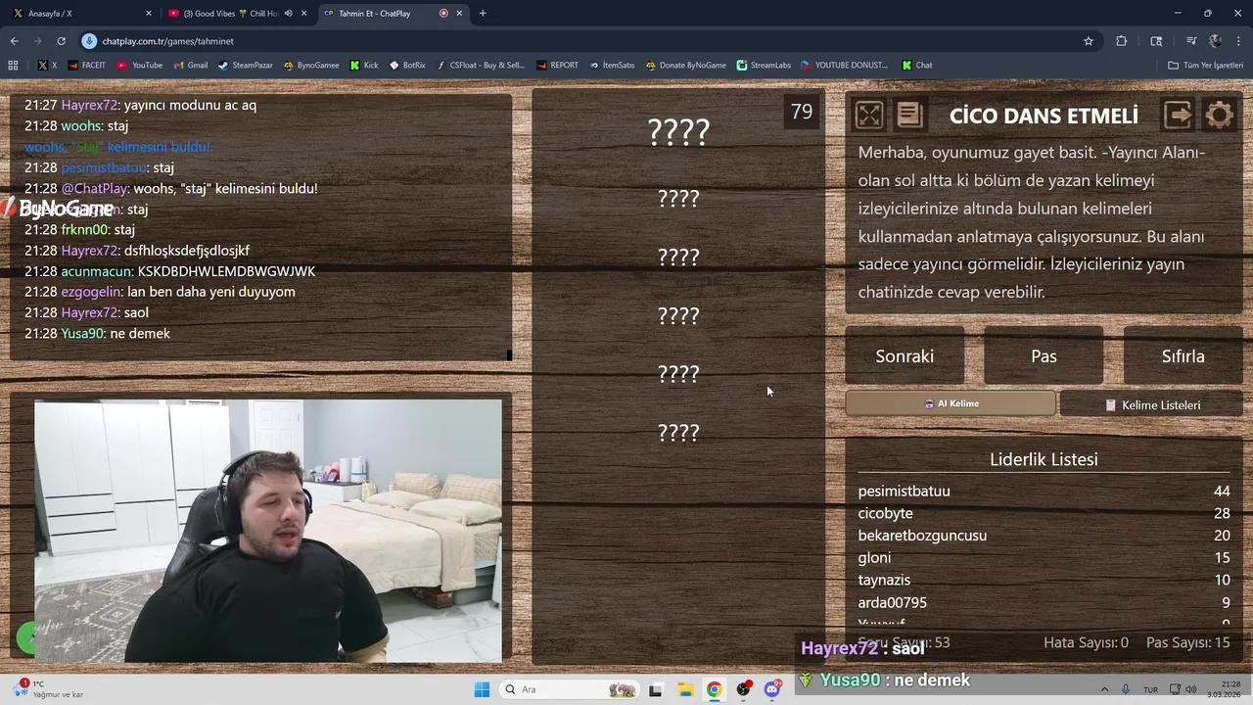Click the Hata Sayısı: 0 counter

(x=1086, y=643)
